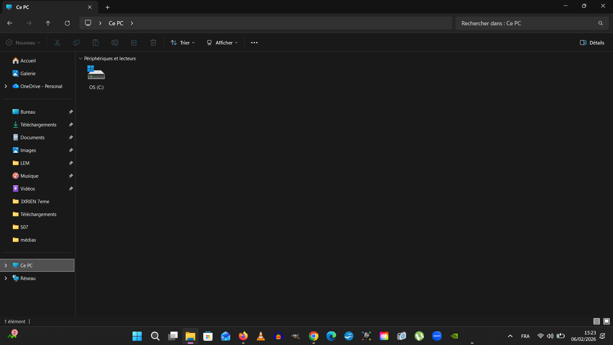Collapse the Périphériques et lecteurs group
Image resolution: width=613 pixels, height=345 pixels.
point(80,59)
